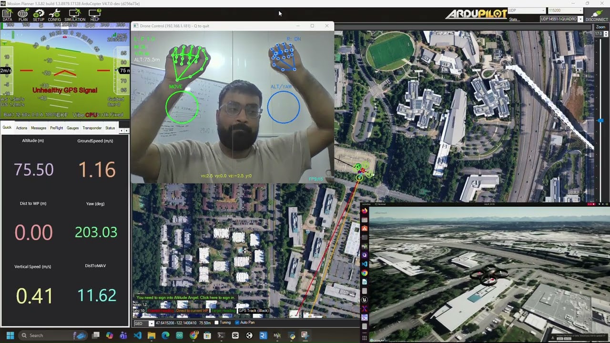Open Microsoft Edge from the taskbar
This screenshot has width=610, height=343.
pos(165,335)
